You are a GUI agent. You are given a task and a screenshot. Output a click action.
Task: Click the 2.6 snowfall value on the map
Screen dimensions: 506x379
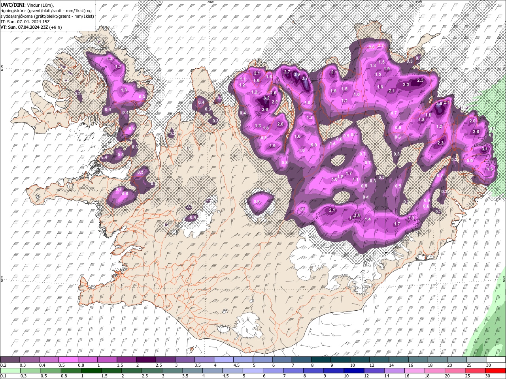[273, 93]
